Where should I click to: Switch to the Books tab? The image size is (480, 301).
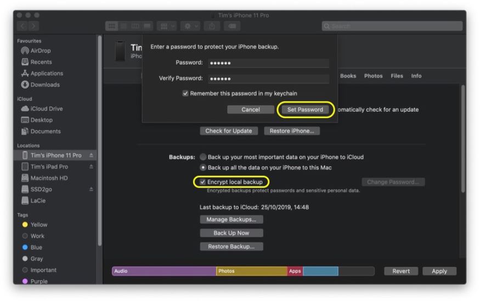tap(348, 76)
